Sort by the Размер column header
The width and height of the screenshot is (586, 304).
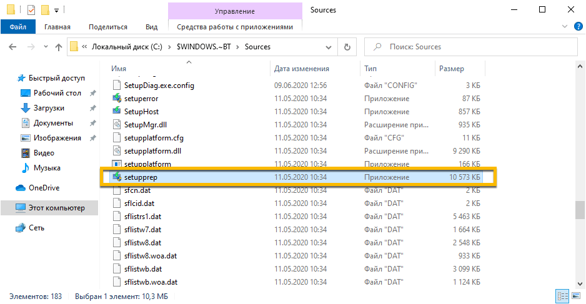pos(451,69)
